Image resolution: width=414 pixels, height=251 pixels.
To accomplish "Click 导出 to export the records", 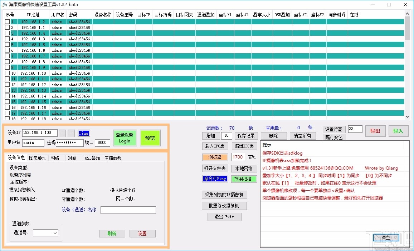I will [375, 131].
